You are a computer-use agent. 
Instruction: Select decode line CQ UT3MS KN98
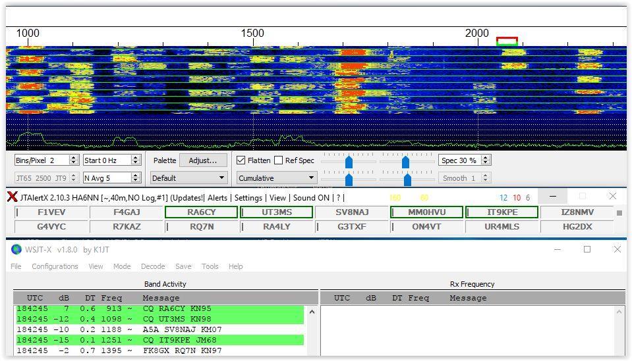pyautogui.click(x=159, y=319)
